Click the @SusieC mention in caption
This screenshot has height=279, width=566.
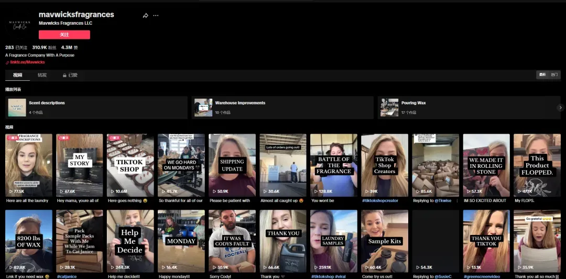click(x=443, y=277)
